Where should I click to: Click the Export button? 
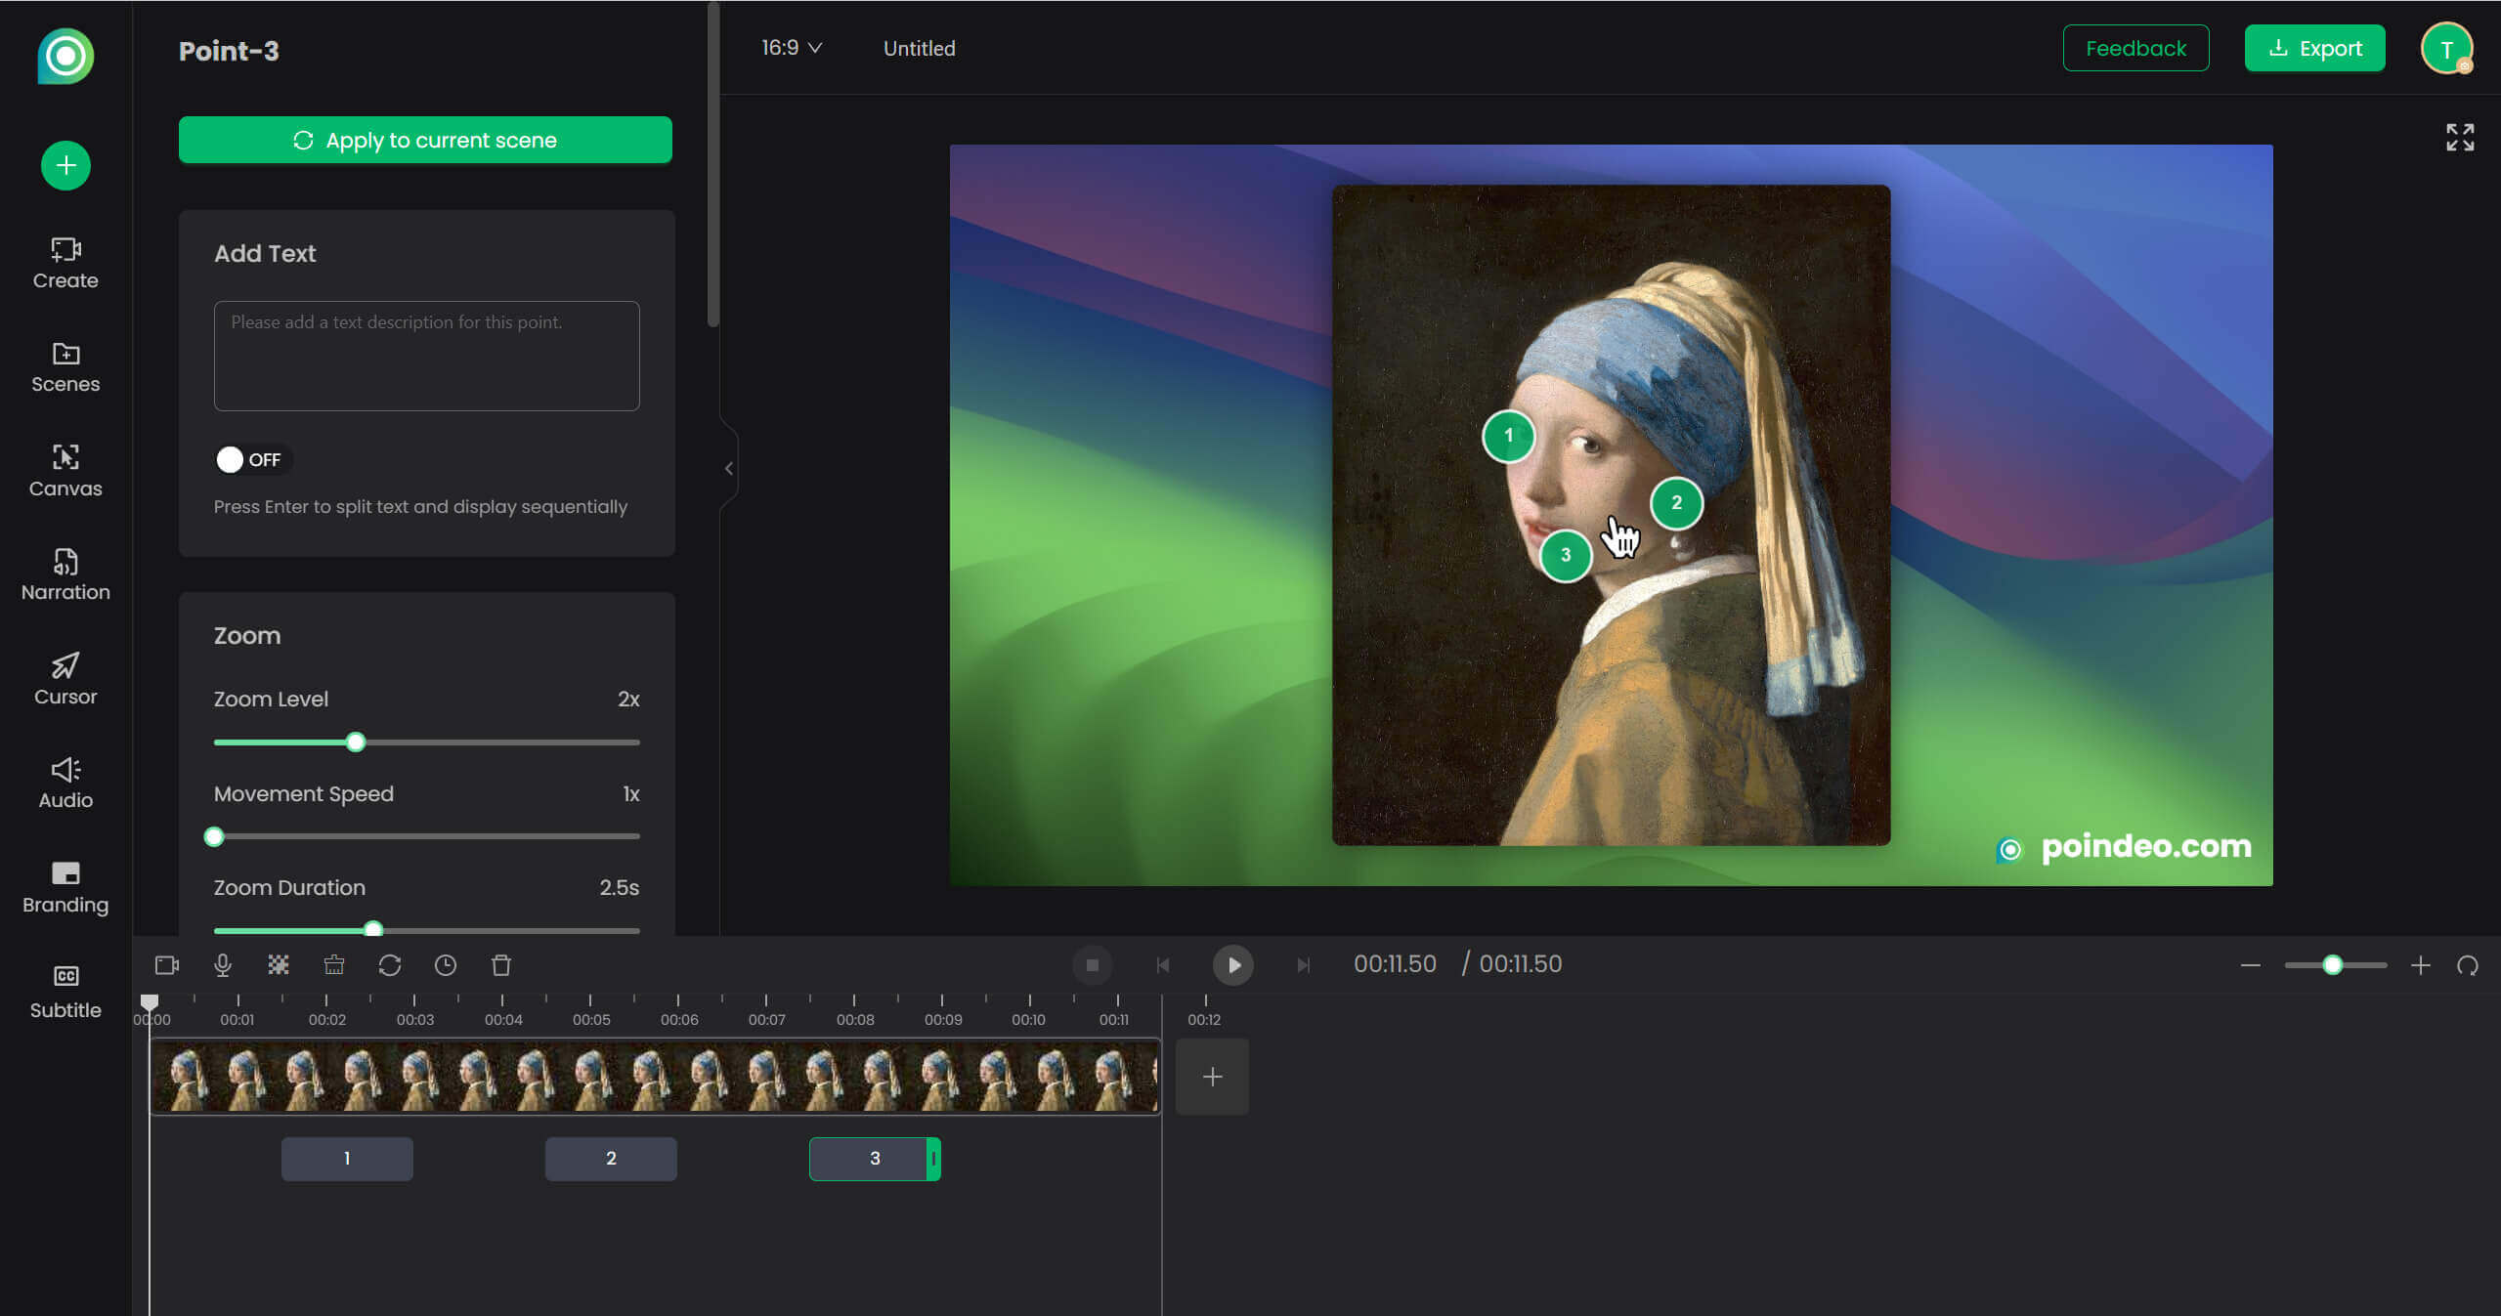(2314, 48)
